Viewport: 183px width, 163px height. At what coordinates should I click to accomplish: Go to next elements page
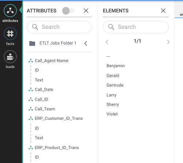[168, 42]
